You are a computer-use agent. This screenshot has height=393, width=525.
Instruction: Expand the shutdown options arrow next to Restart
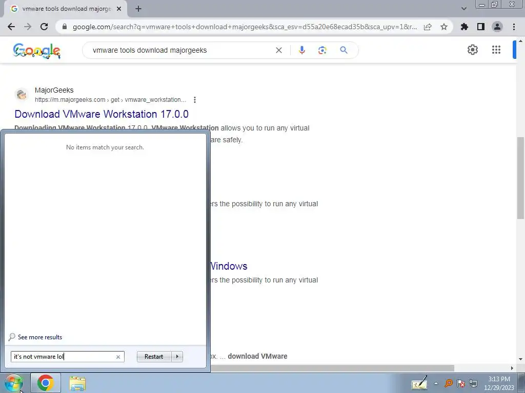tap(177, 357)
